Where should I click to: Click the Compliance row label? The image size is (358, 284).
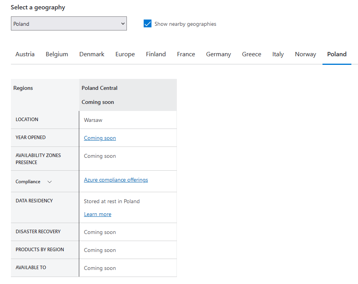[28, 182]
